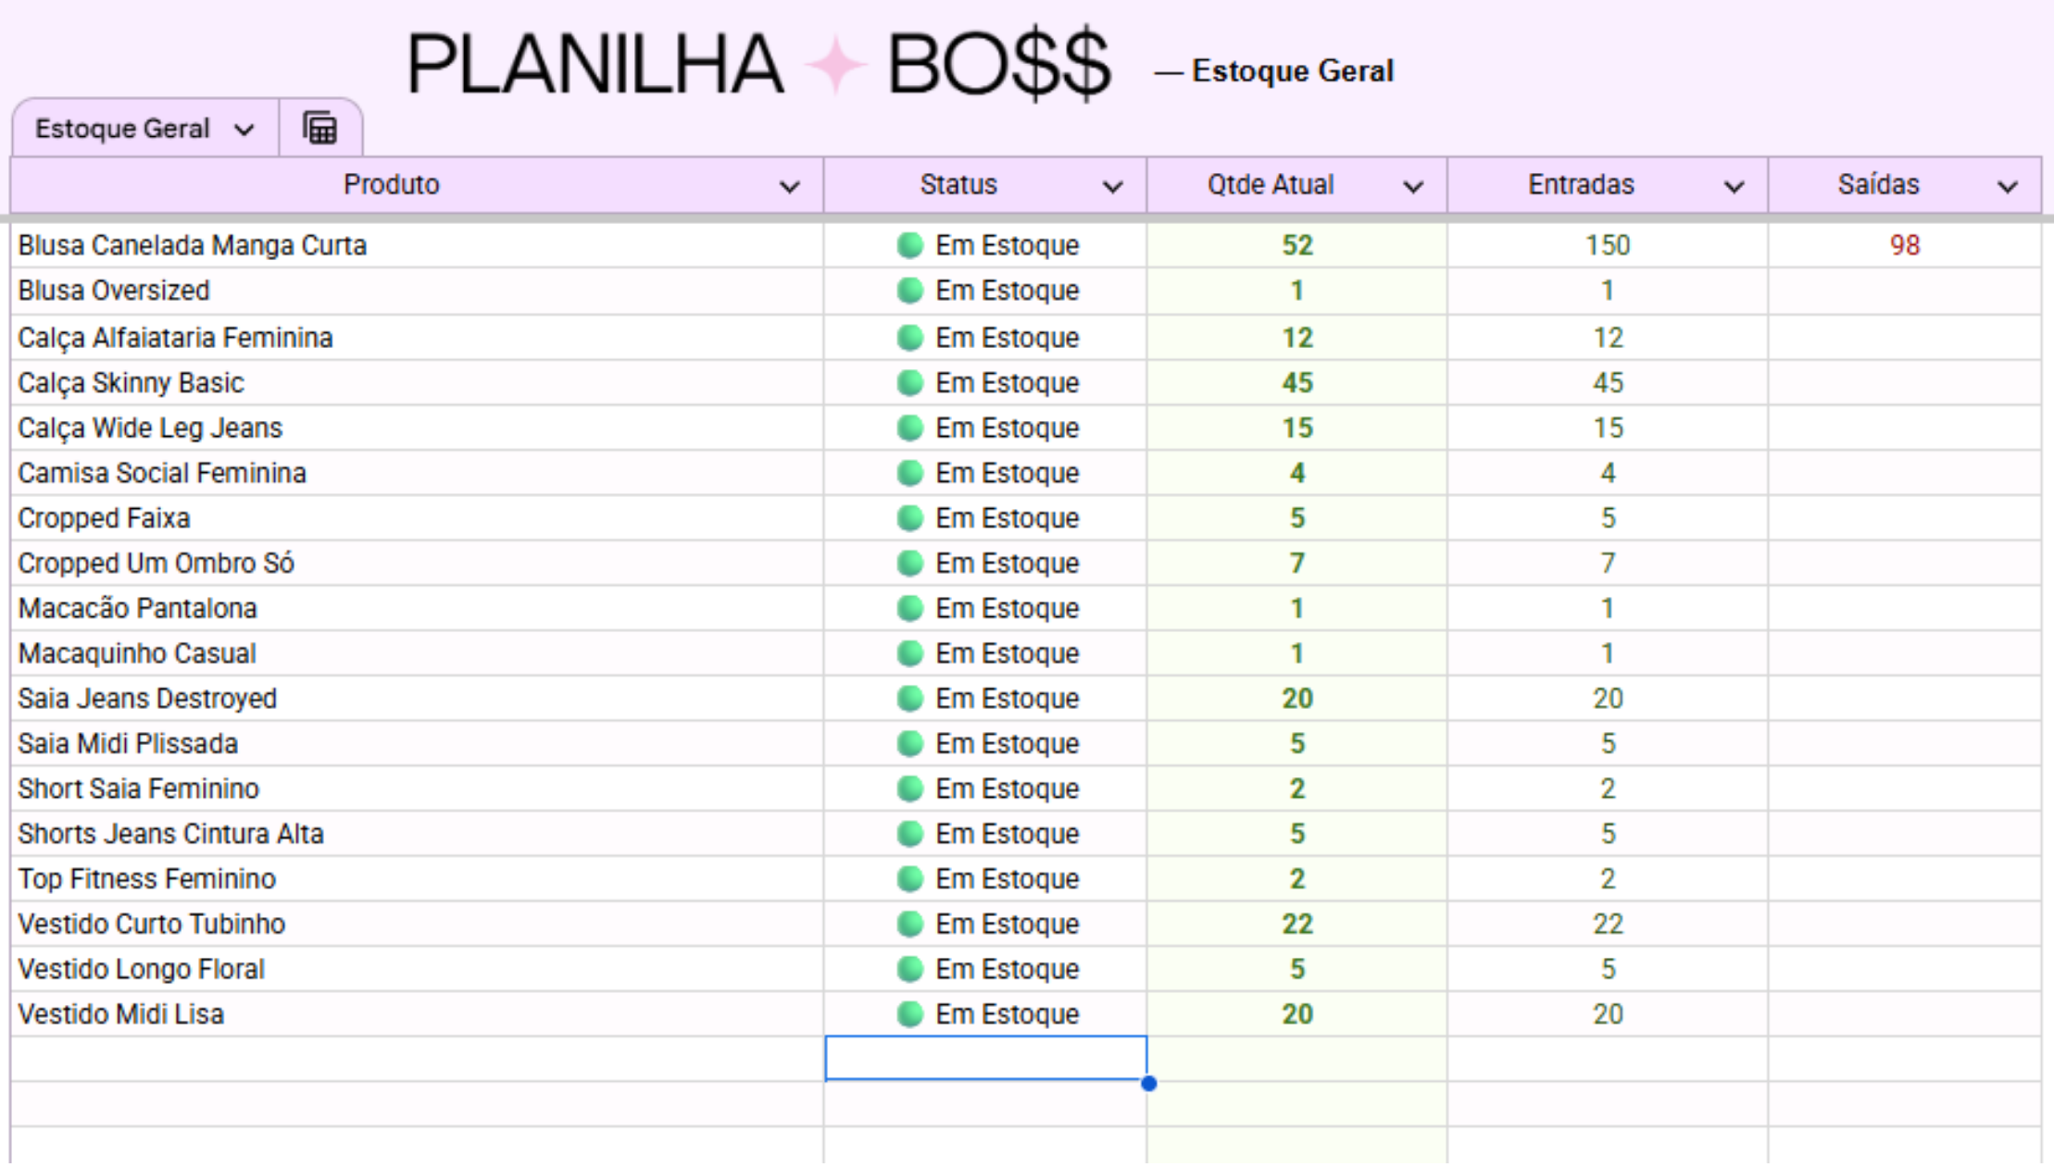The width and height of the screenshot is (2054, 1166).
Task: Click the table calculator icon beside Estoque Geral
Action: click(320, 129)
